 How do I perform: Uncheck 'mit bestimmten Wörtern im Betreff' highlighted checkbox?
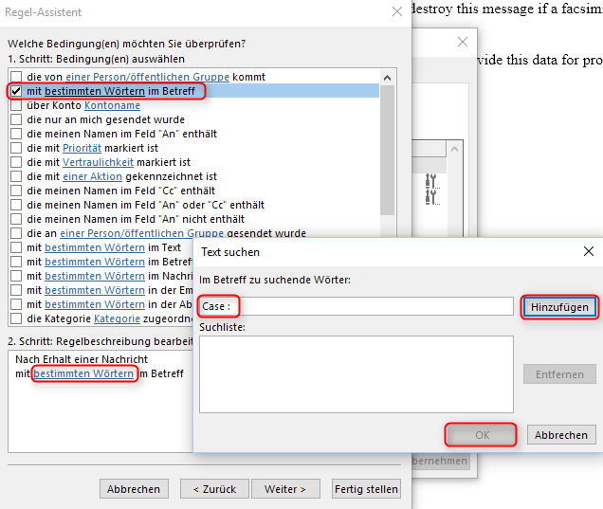click(x=16, y=91)
